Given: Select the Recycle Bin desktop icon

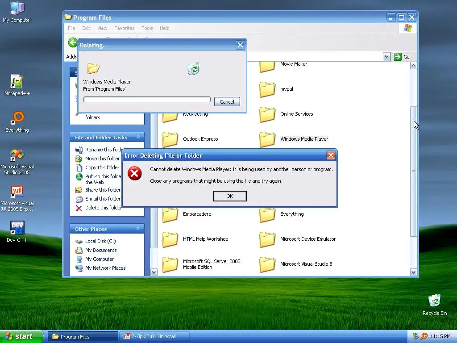Looking at the screenshot, I should point(435,305).
